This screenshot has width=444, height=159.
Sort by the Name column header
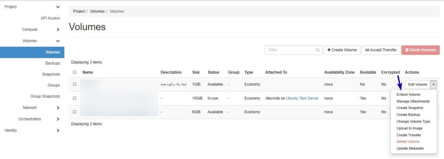click(88, 72)
